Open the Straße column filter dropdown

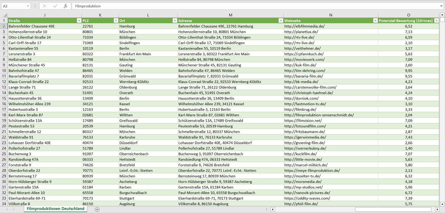tap(79, 21)
